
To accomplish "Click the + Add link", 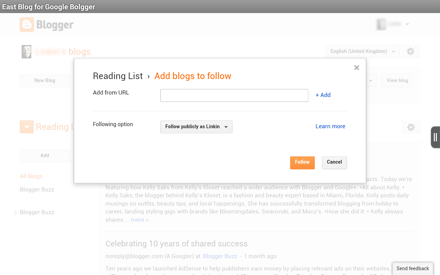I will click(323, 95).
